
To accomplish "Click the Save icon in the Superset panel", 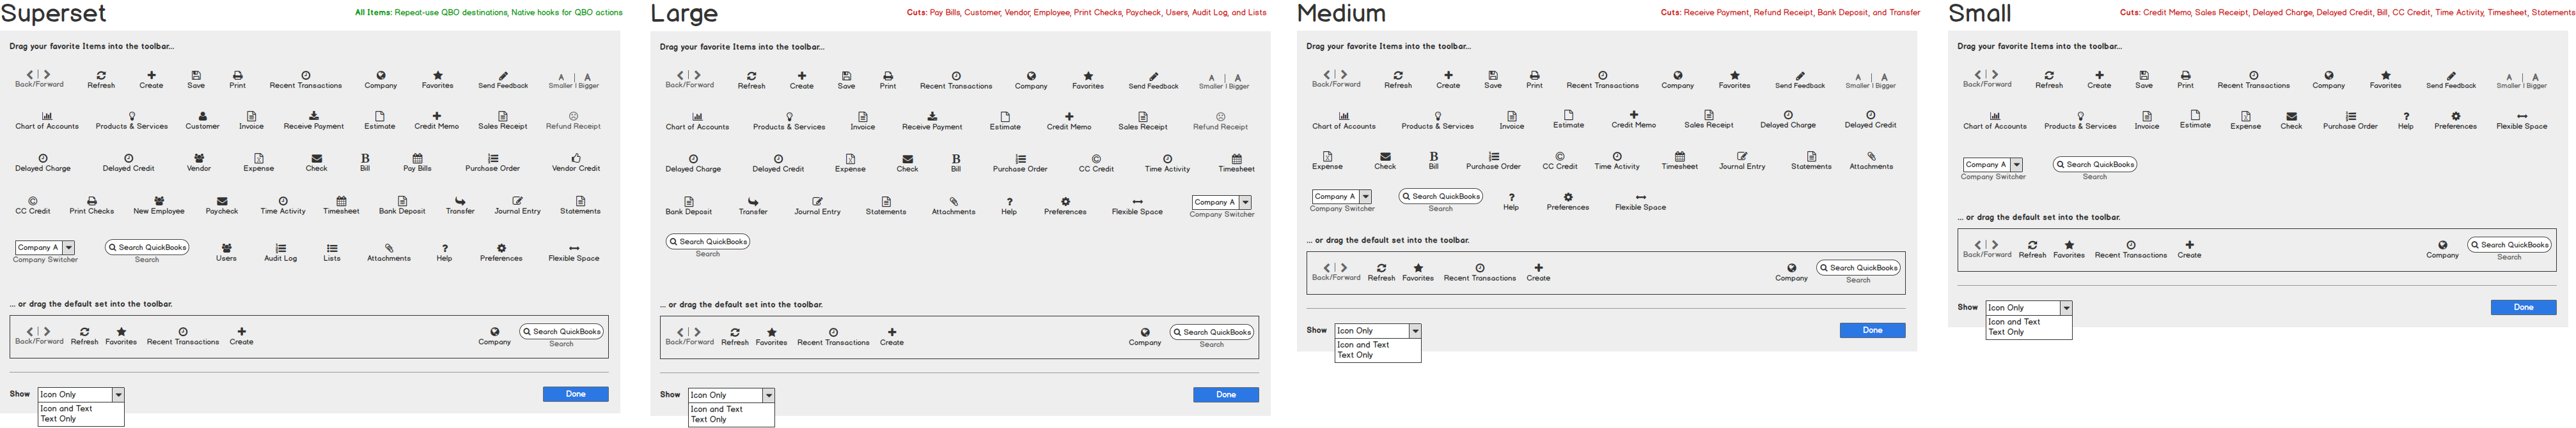I will coord(196,76).
